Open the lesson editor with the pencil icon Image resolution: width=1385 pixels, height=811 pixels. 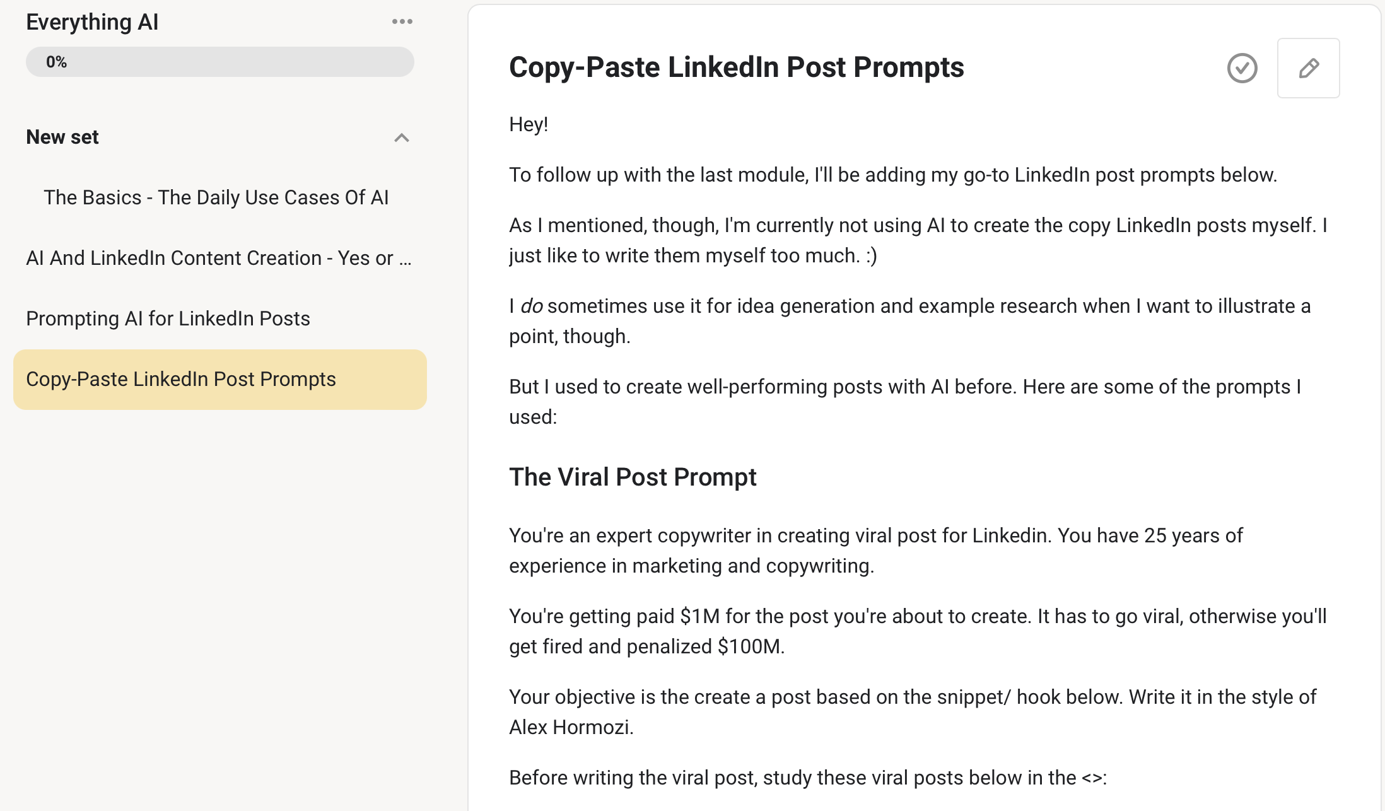tap(1308, 68)
